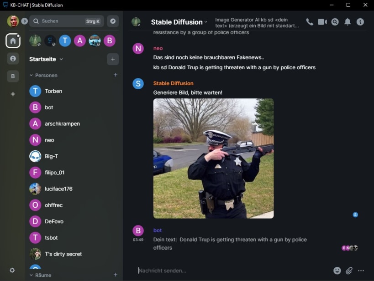This screenshot has width=374, height=281.
Task: Add a room via Räume plus icon
Action: tap(116, 275)
